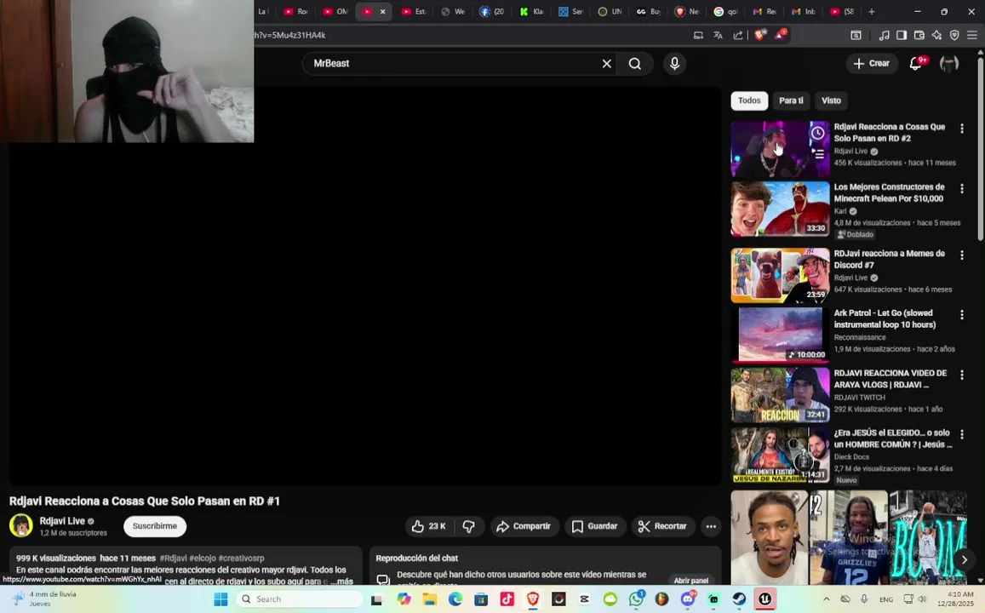Open options for Minecraft Pelean Por $10,000 video

[x=962, y=188]
